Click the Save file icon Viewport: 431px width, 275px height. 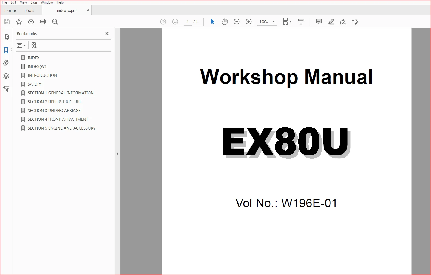coord(7,22)
